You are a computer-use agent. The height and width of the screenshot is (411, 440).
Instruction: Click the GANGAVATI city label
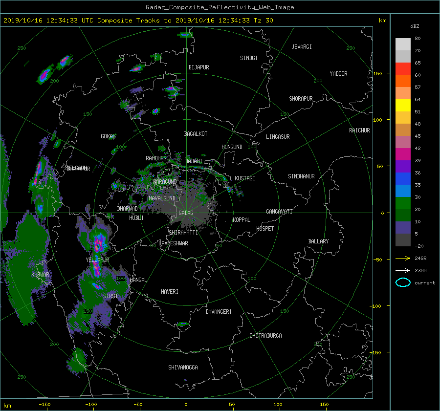[279, 212]
